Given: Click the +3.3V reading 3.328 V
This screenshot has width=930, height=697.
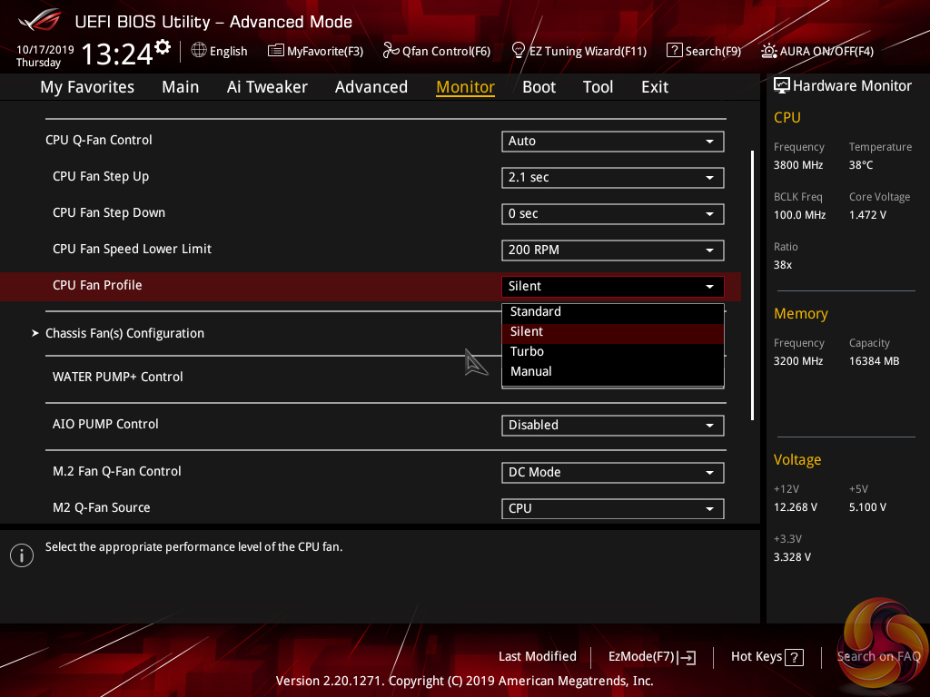Looking at the screenshot, I should click(792, 557).
